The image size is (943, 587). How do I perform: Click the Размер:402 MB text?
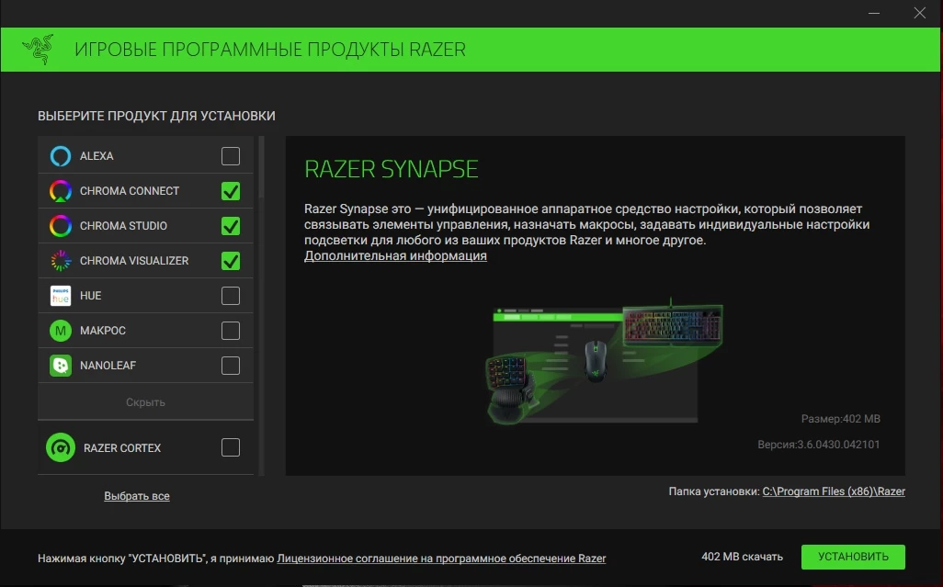840,419
